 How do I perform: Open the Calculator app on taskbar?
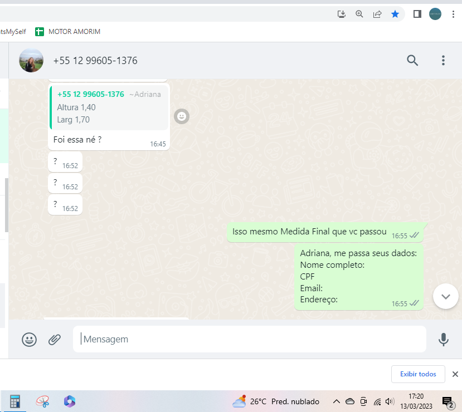[x=14, y=401]
